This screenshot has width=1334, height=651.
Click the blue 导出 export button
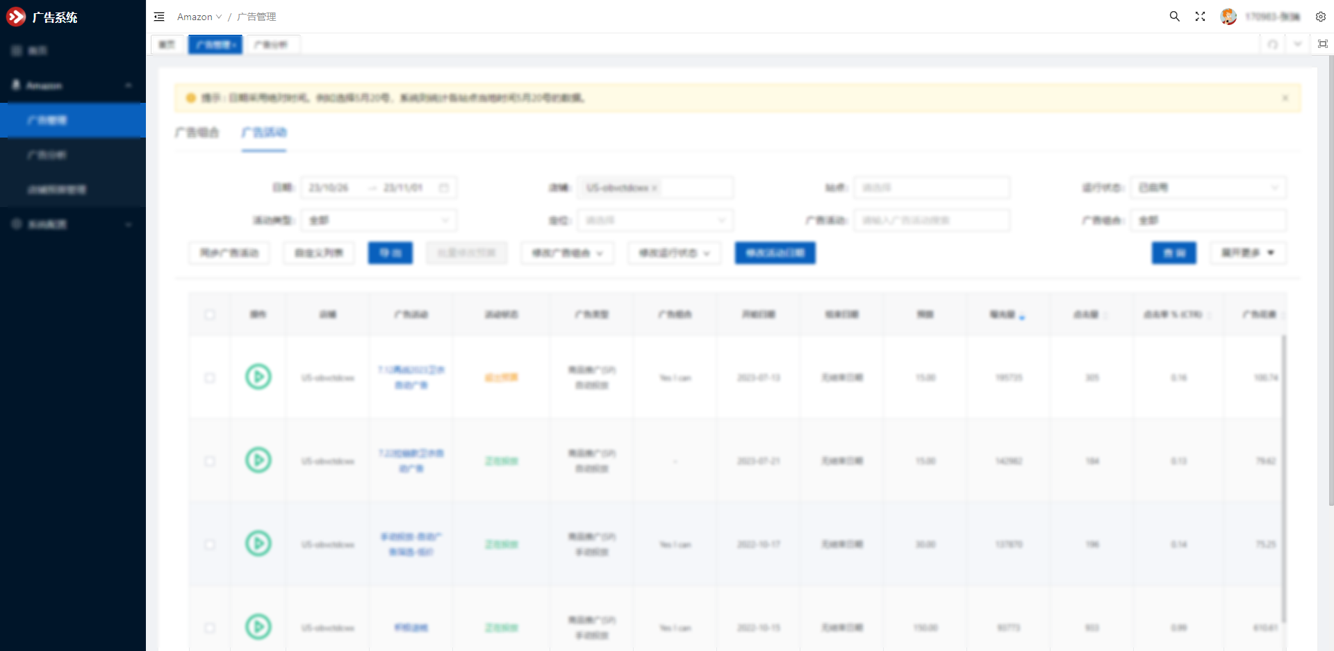(x=390, y=253)
